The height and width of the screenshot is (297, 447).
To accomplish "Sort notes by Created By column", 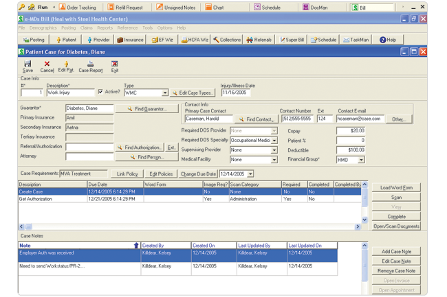I will tap(166, 246).
